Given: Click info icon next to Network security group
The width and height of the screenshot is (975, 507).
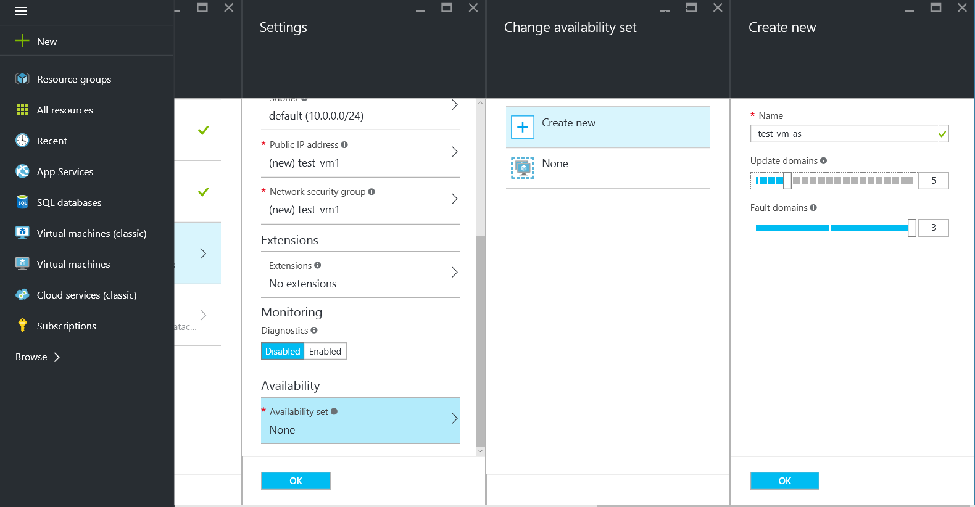Looking at the screenshot, I should click(371, 191).
